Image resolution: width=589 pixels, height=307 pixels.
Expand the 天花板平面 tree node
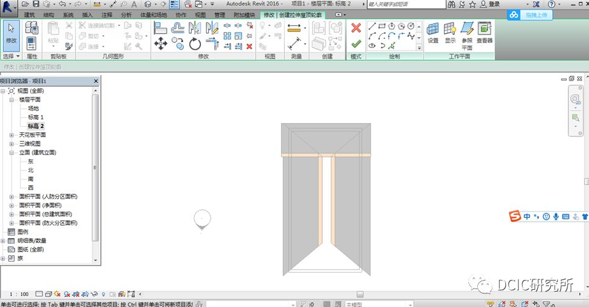click(x=11, y=135)
